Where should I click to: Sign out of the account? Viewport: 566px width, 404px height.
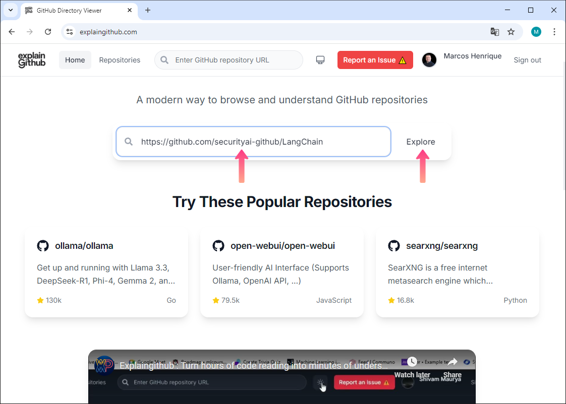pyautogui.click(x=527, y=60)
